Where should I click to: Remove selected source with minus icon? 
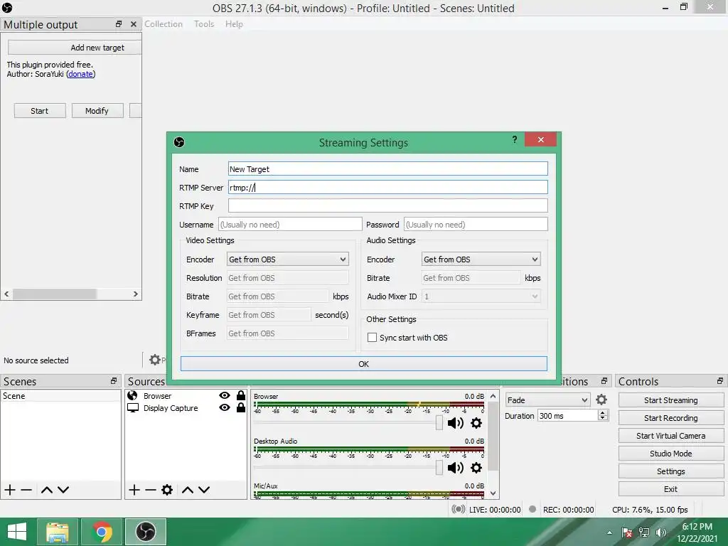[151, 489]
